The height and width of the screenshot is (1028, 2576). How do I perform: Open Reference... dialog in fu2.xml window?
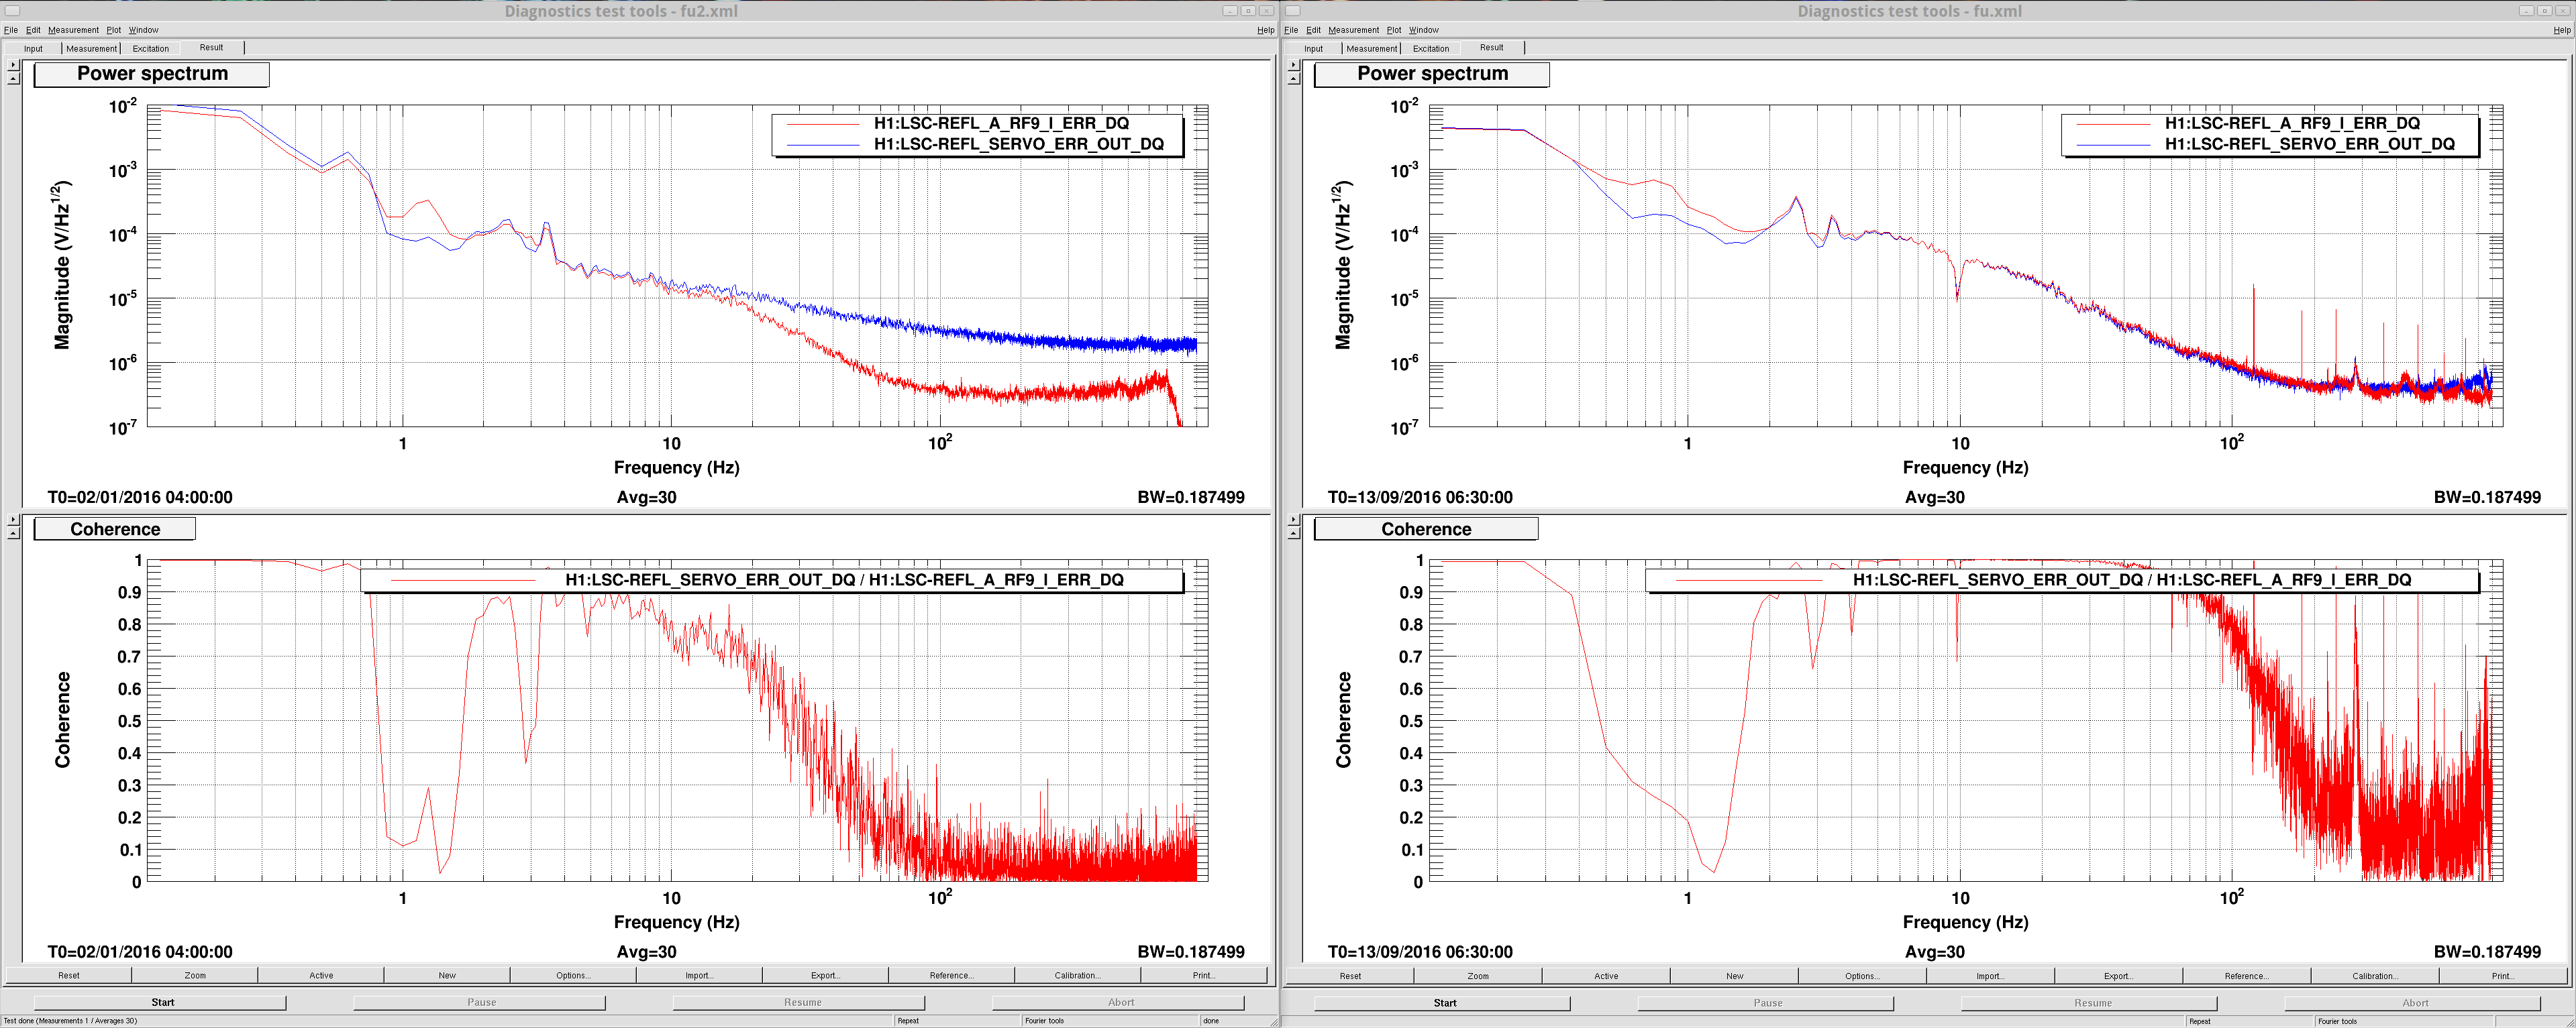coord(951,975)
